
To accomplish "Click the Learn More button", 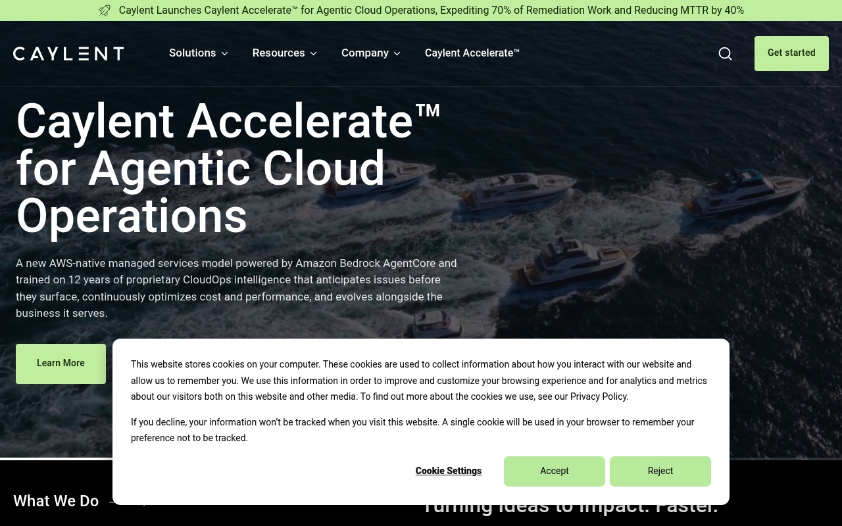I will pos(61,364).
